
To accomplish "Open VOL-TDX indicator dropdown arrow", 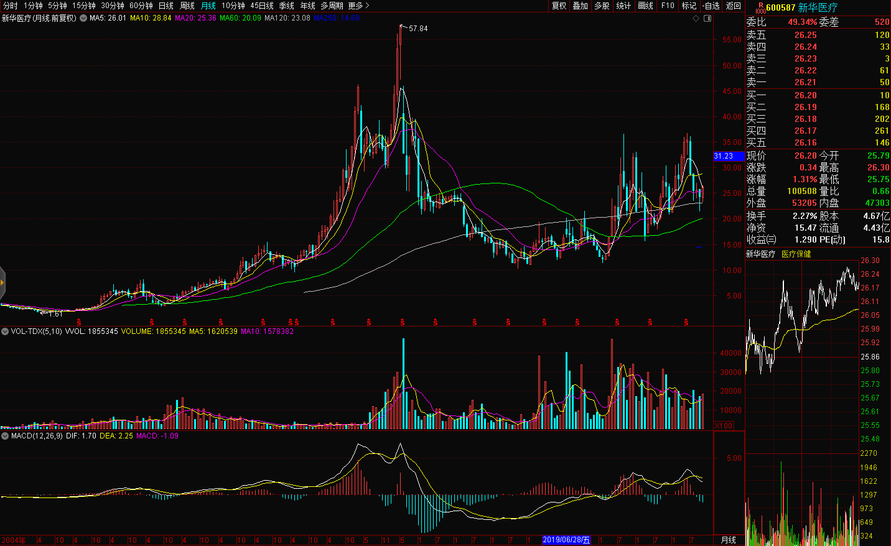I will [5, 331].
